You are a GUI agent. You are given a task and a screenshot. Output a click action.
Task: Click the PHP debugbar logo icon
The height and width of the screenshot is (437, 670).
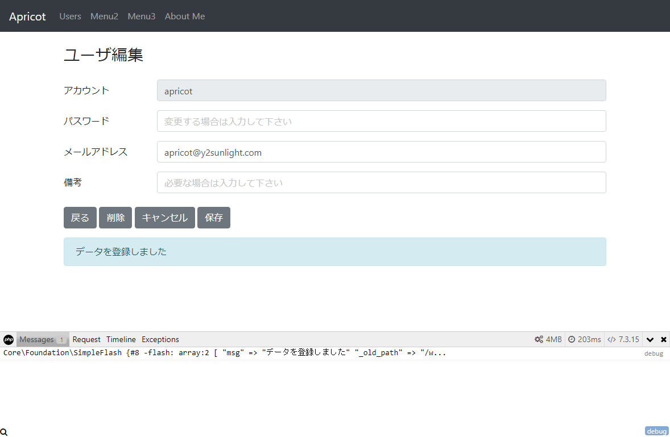pyautogui.click(x=9, y=339)
